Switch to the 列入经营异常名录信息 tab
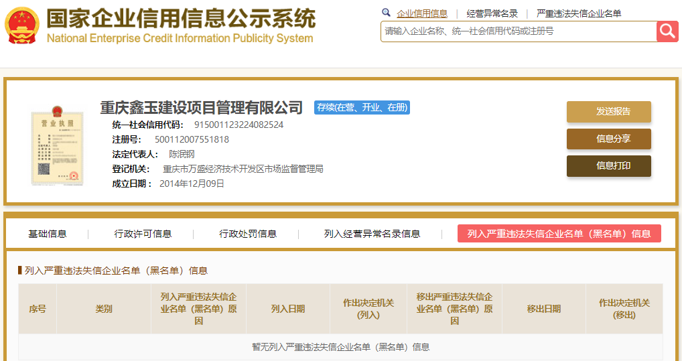 tap(372, 234)
